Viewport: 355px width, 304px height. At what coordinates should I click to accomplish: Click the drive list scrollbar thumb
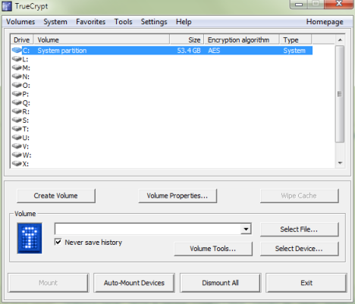coord(340,94)
